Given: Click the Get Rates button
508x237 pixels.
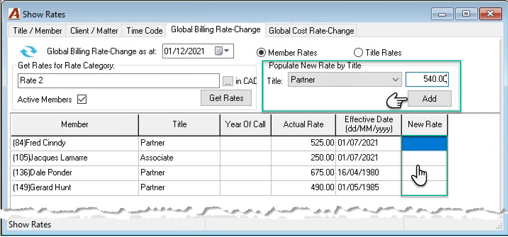Looking at the screenshot, I should point(226,98).
